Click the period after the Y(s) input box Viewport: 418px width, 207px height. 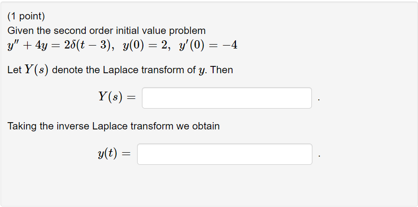[319, 100]
